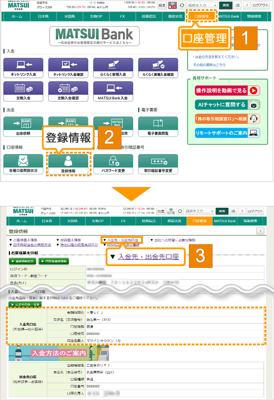274x400 pixels.
Task: Select 日本株 tab in upper screenshot
Action: 43,16
